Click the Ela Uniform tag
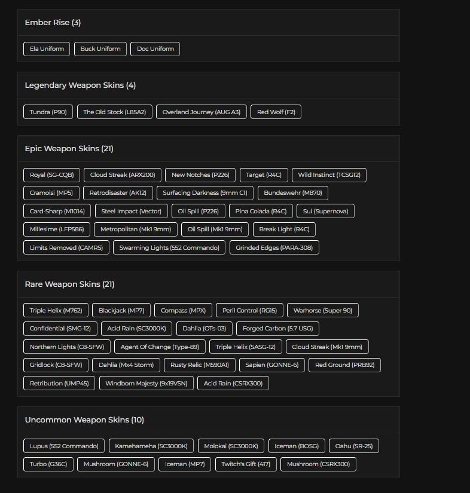 (47, 49)
